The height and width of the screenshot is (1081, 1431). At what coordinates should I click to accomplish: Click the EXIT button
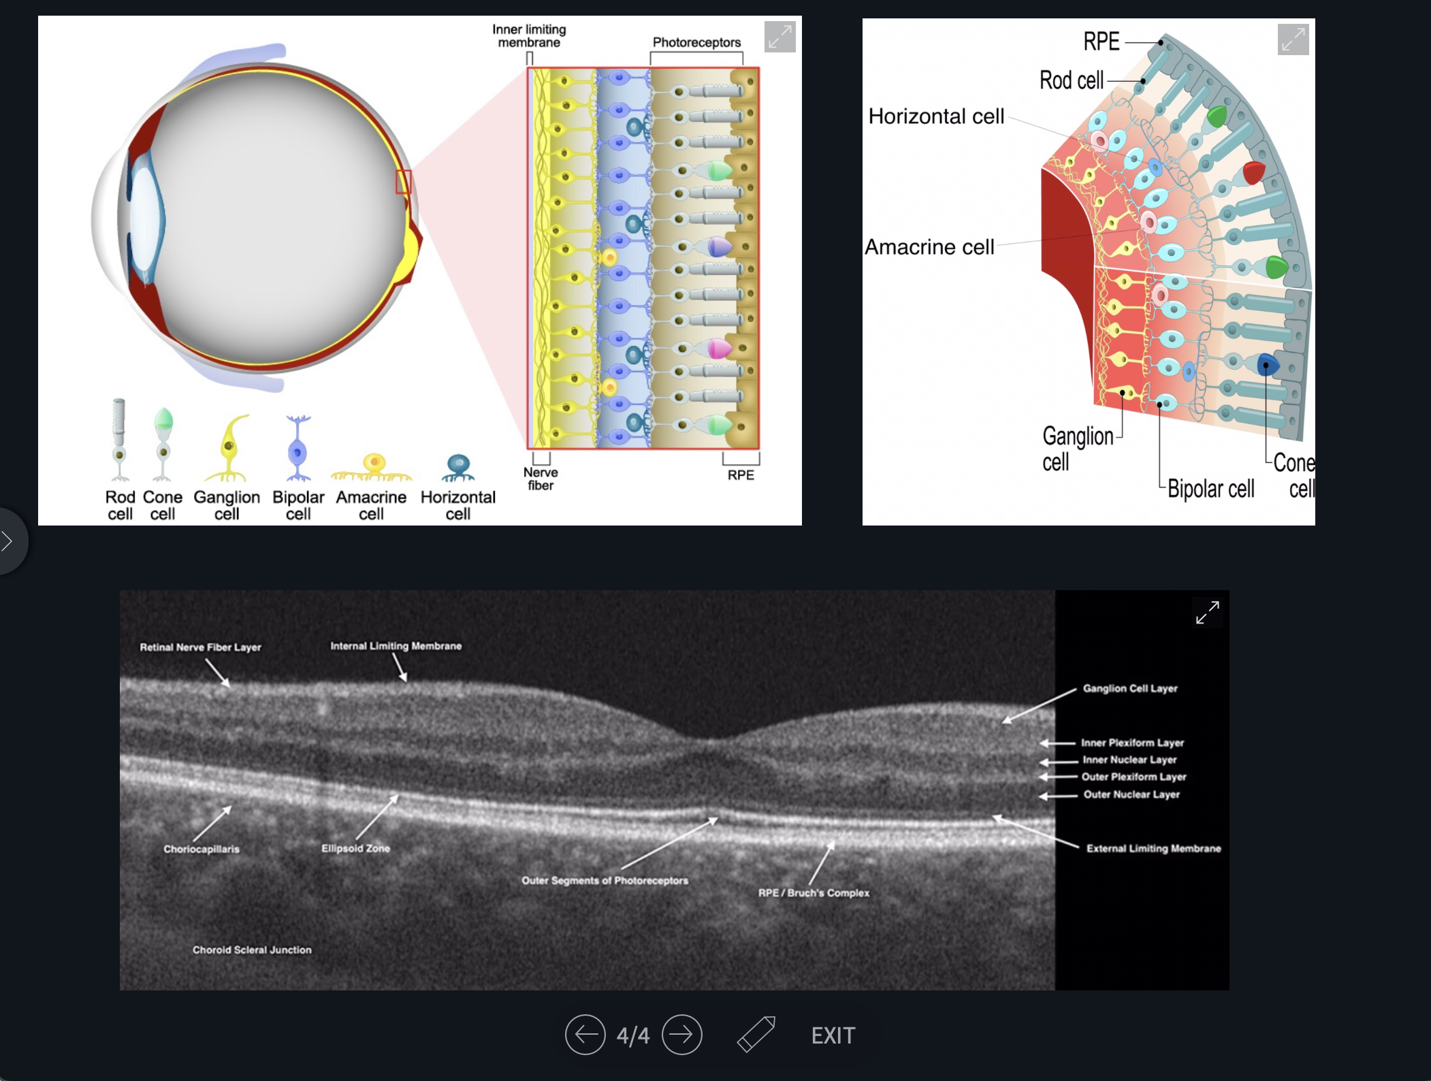833,1035
